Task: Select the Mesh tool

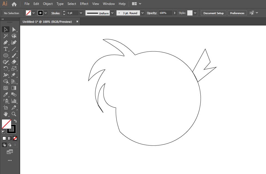Action: 6,88
